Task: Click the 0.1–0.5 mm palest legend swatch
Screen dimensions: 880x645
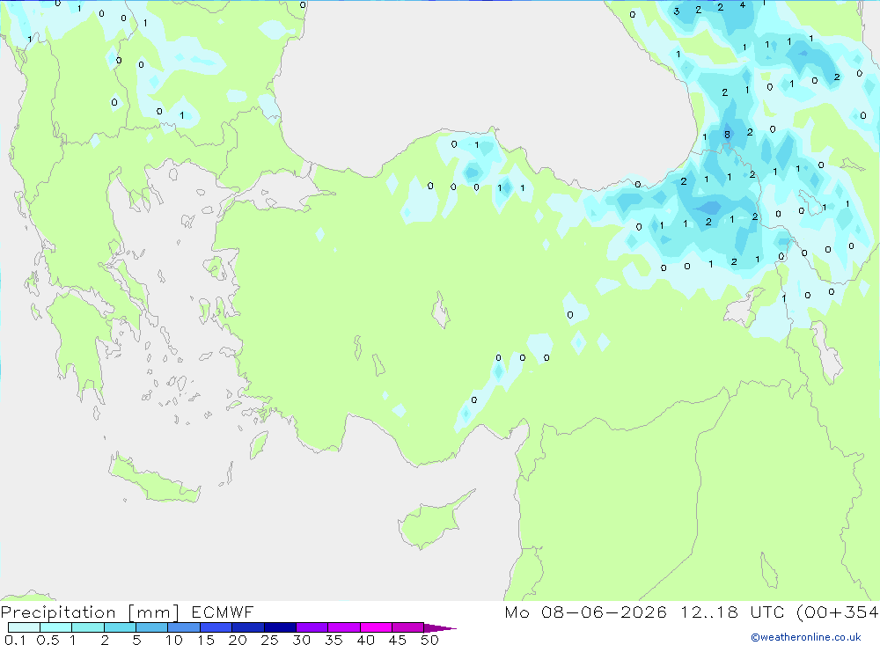Action: point(24,627)
